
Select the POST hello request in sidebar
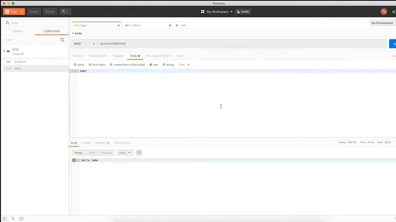tap(35, 68)
